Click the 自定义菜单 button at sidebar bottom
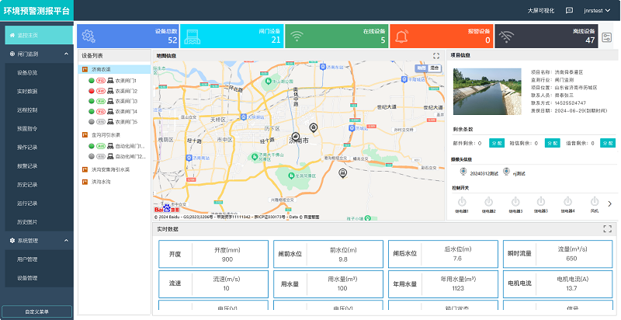 point(36,311)
